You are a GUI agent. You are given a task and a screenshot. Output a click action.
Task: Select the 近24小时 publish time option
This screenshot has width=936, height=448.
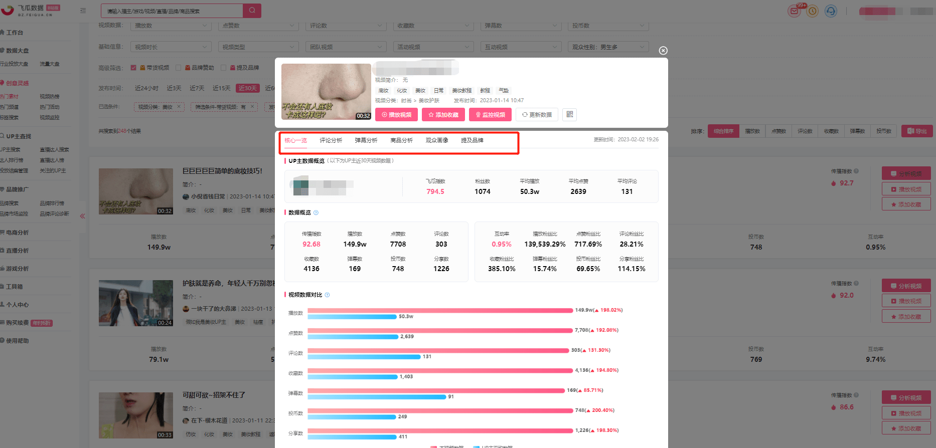click(x=146, y=88)
